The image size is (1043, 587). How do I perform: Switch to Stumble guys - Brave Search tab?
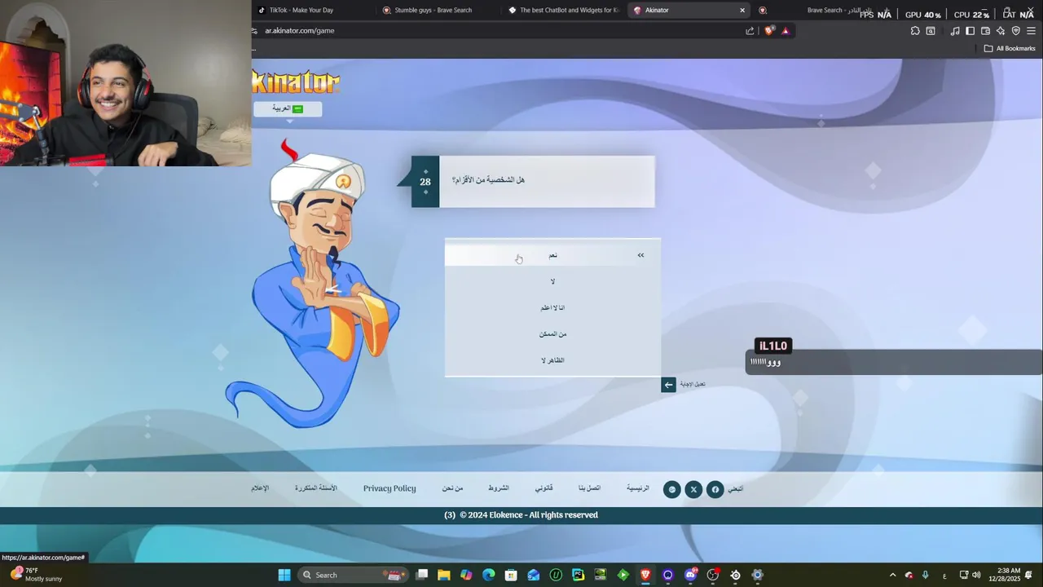(x=438, y=11)
